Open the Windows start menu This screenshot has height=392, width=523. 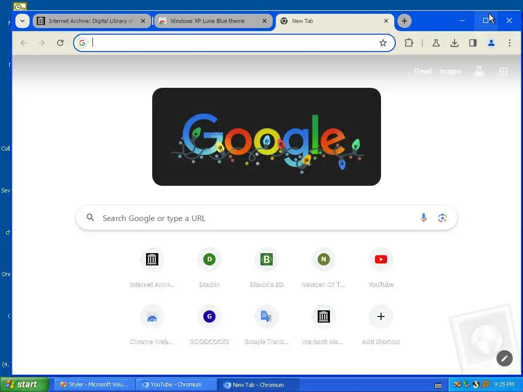click(24, 384)
